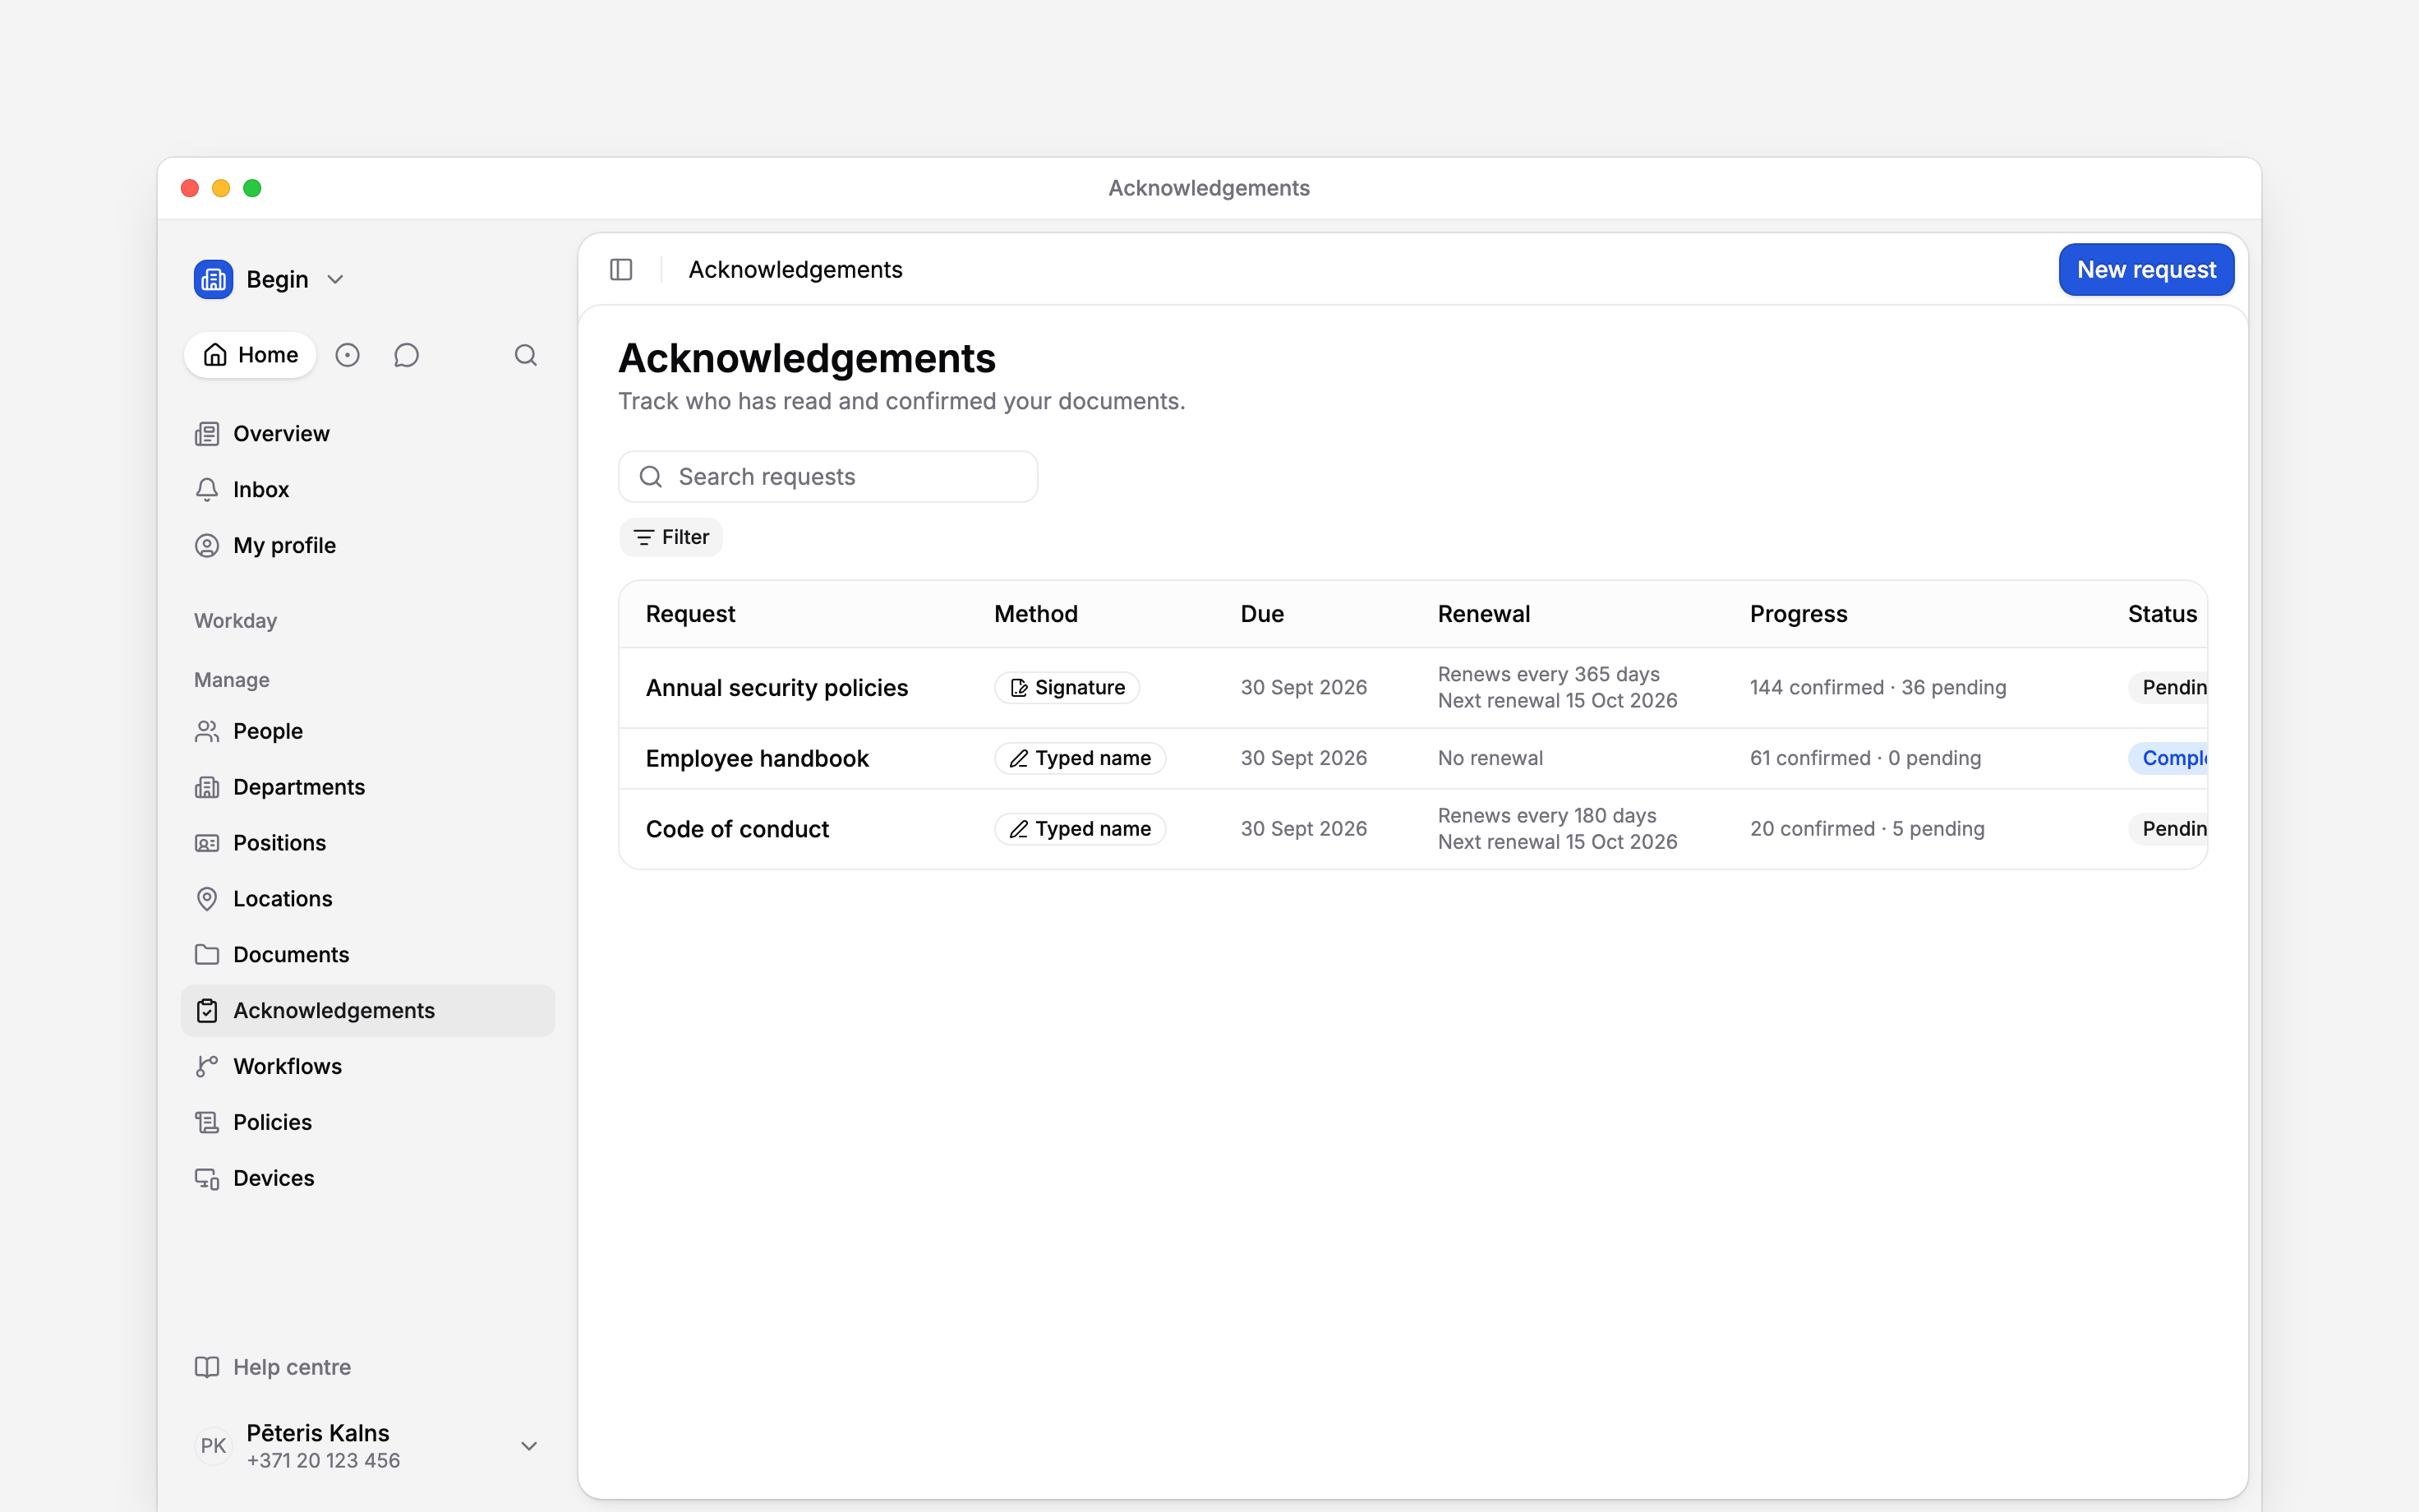Go to Workflows in the sidebar

[x=368, y=1067]
